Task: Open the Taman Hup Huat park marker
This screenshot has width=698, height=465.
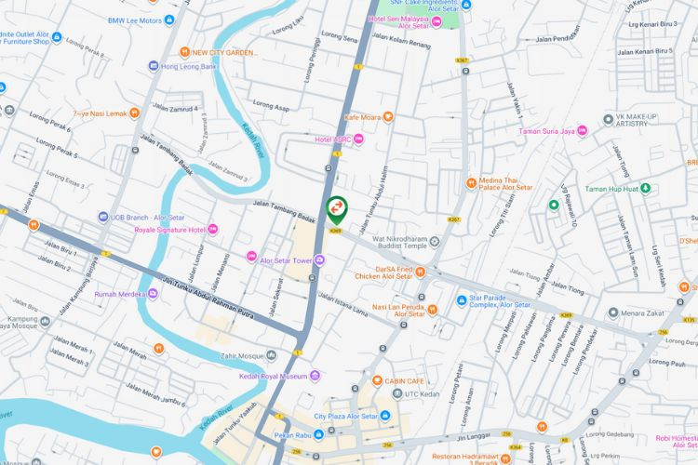Action: (x=646, y=188)
